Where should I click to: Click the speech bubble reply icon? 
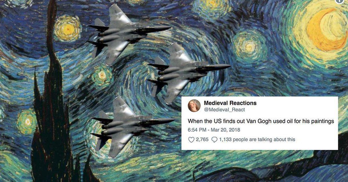(x=214, y=140)
